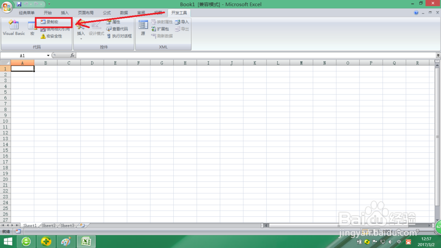This screenshot has width=441, height=248.
Task: Click the zoom out minus button
Action: 399,231
